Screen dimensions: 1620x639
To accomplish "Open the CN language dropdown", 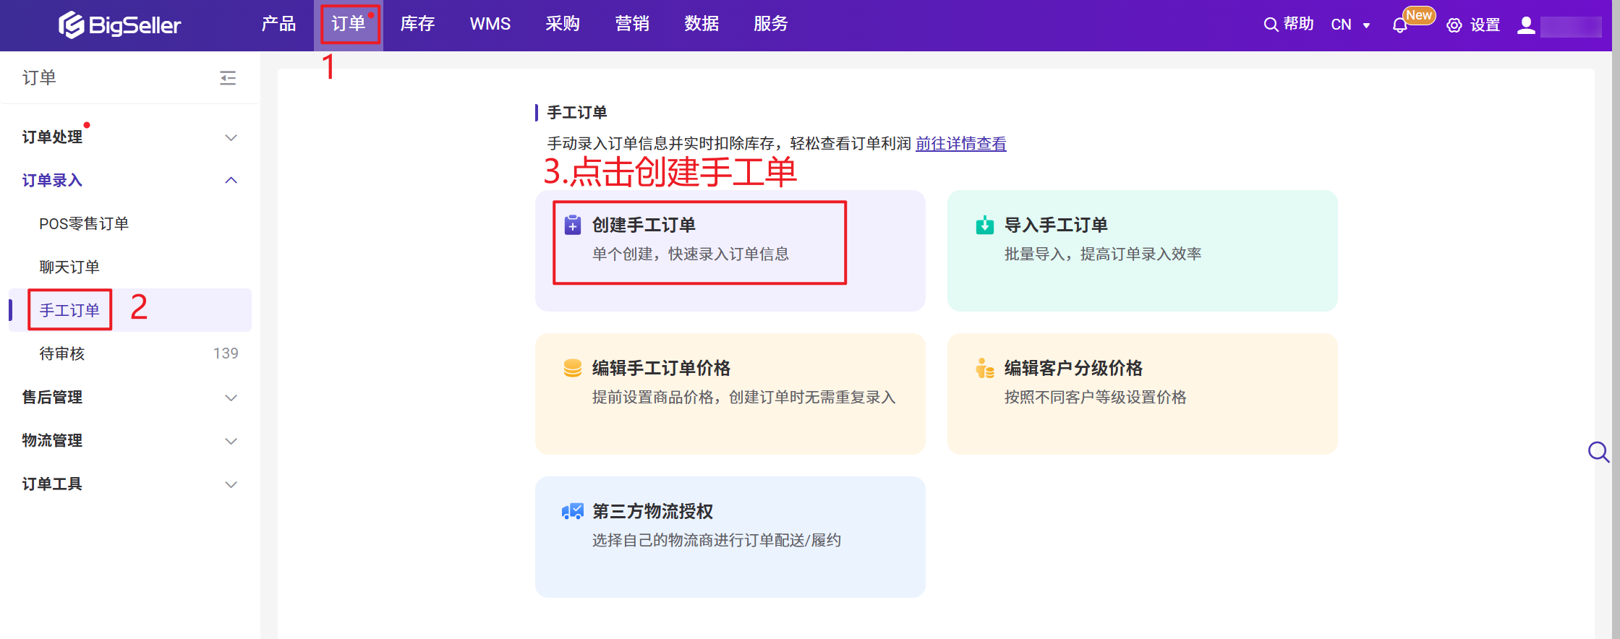I will pos(1350,25).
